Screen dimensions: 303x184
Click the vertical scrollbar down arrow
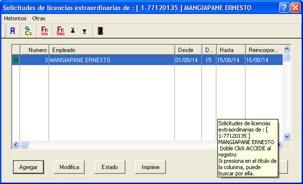[x=287, y=137]
